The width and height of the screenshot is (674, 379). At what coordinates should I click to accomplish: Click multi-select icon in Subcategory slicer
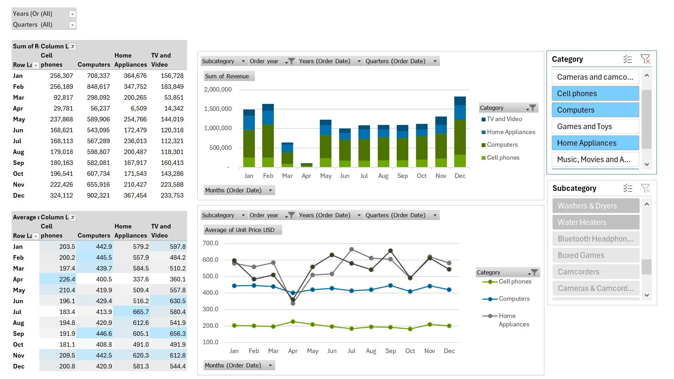click(x=628, y=188)
